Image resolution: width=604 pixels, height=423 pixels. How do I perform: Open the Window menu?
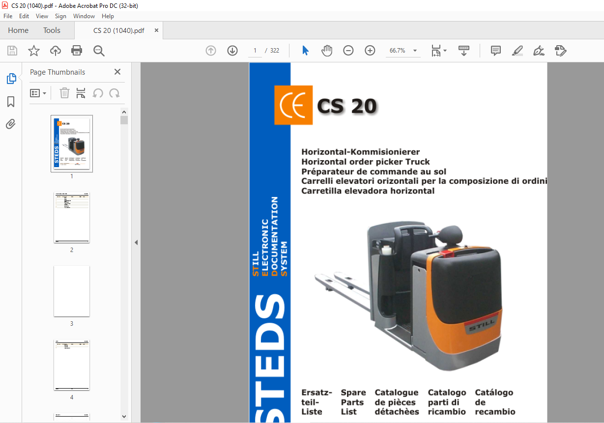click(x=84, y=16)
